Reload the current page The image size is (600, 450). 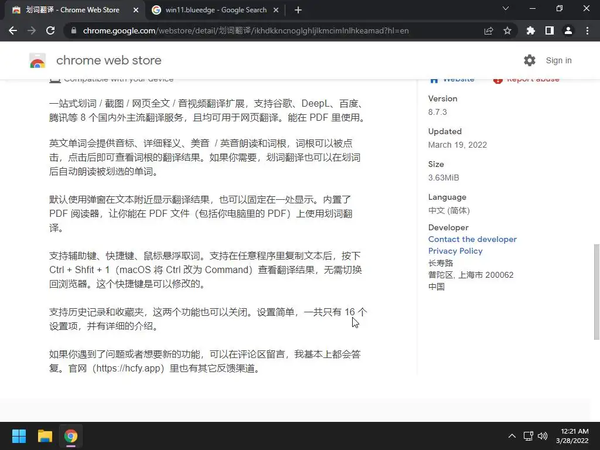50,30
